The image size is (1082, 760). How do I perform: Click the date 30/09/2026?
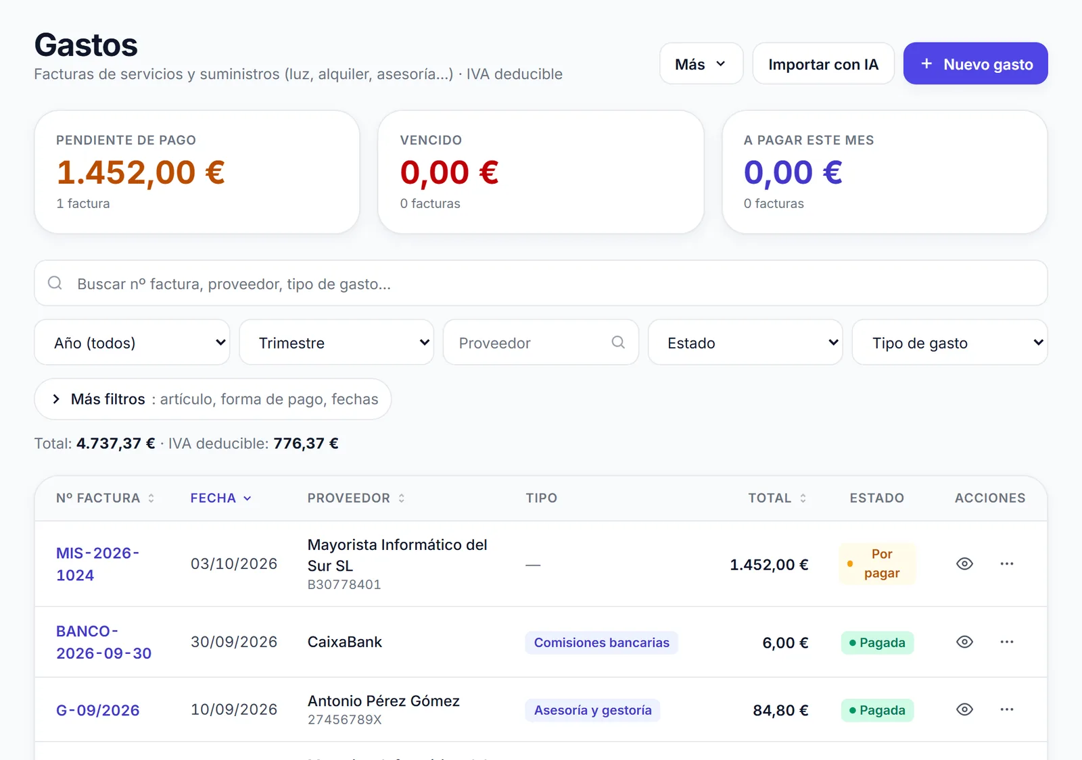234,642
